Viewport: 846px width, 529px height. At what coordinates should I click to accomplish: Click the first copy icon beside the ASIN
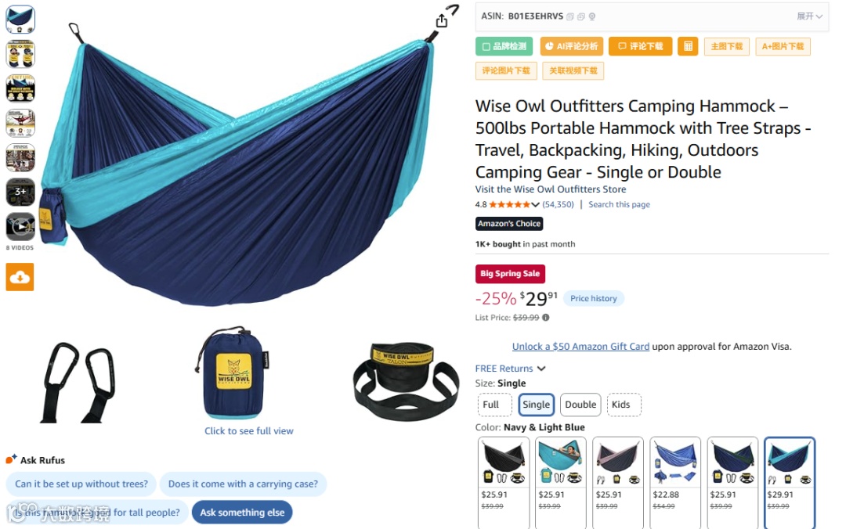[570, 16]
